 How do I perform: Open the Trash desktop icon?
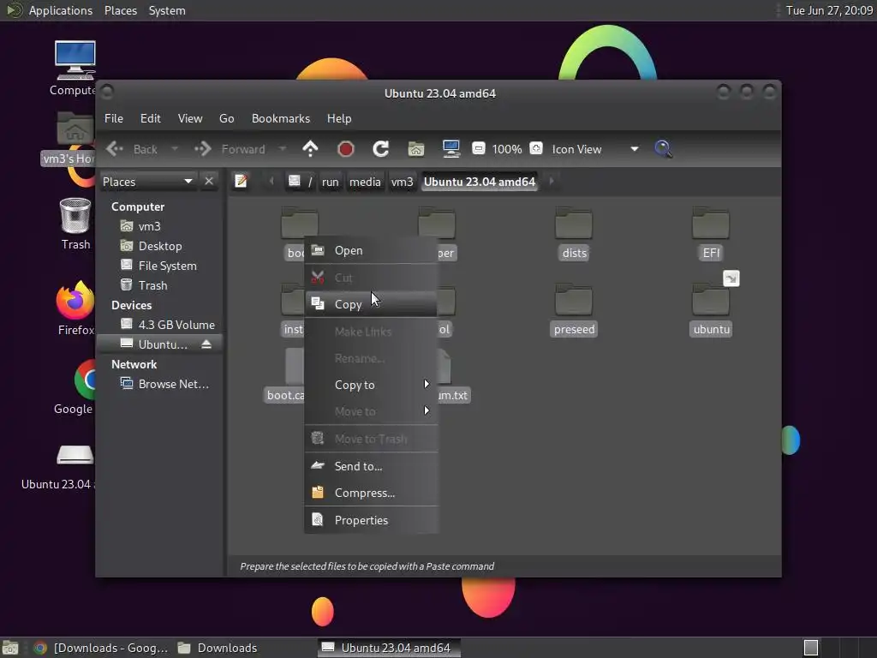click(75, 224)
